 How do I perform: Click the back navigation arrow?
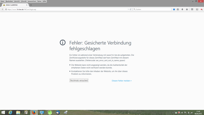3,9
